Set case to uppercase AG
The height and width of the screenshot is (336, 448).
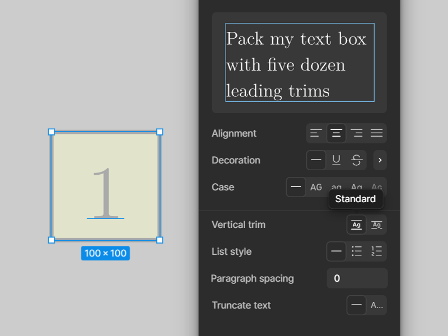pos(316,187)
